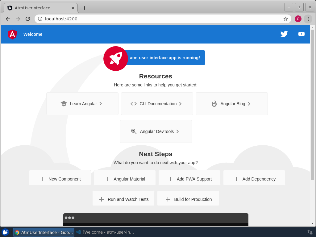Click 'What do you want to do next' text
316x237 pixels.
pyautogui.click(x=156, y=163)
